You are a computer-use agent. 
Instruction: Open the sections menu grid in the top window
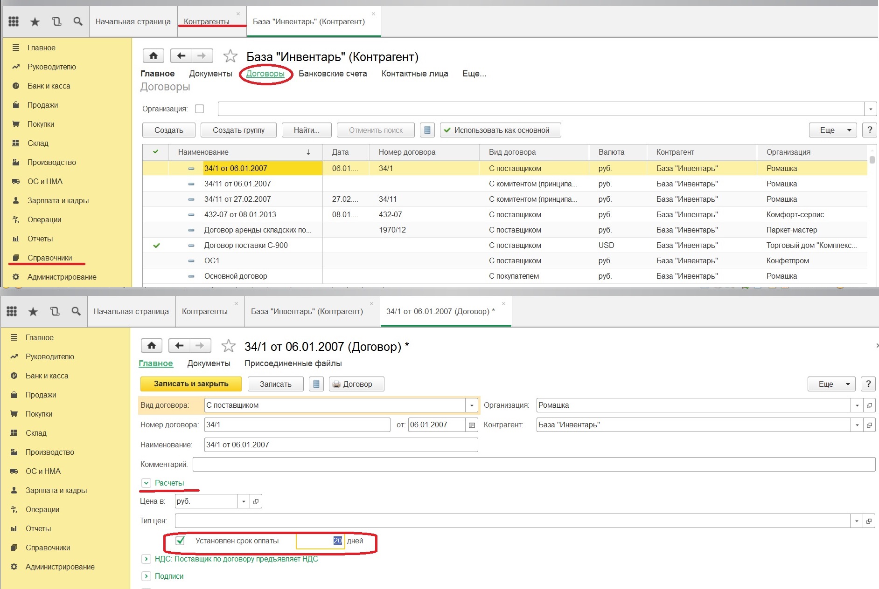point(14,21)
